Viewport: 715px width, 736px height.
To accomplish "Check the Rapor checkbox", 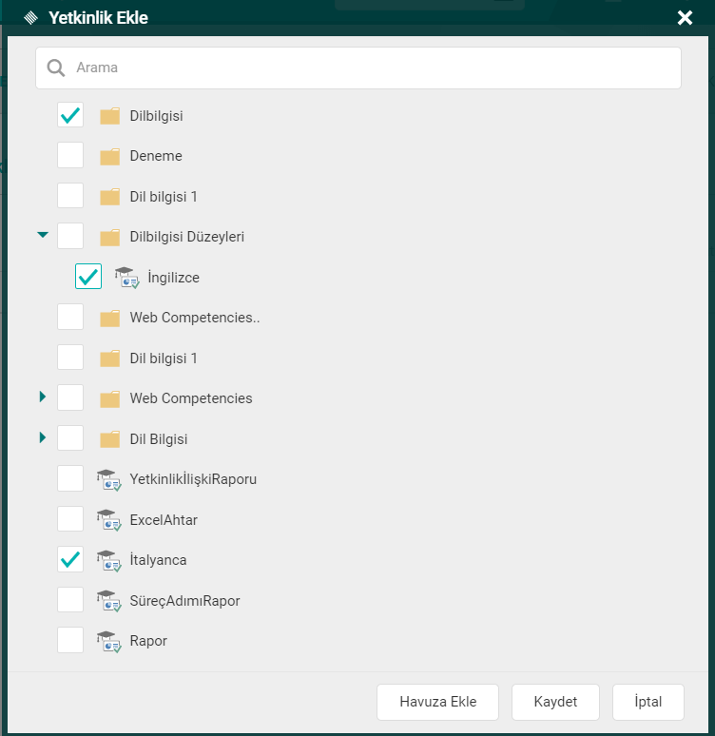I will [70, 641].
